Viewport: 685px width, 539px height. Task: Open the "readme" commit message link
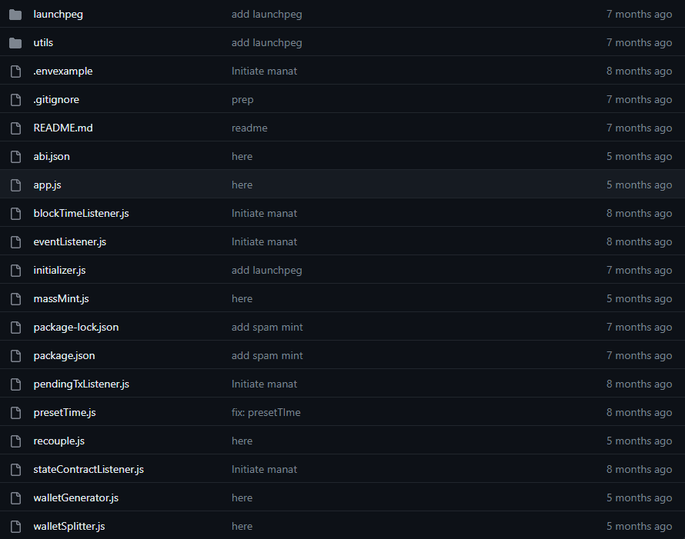[x=249, y=128]
